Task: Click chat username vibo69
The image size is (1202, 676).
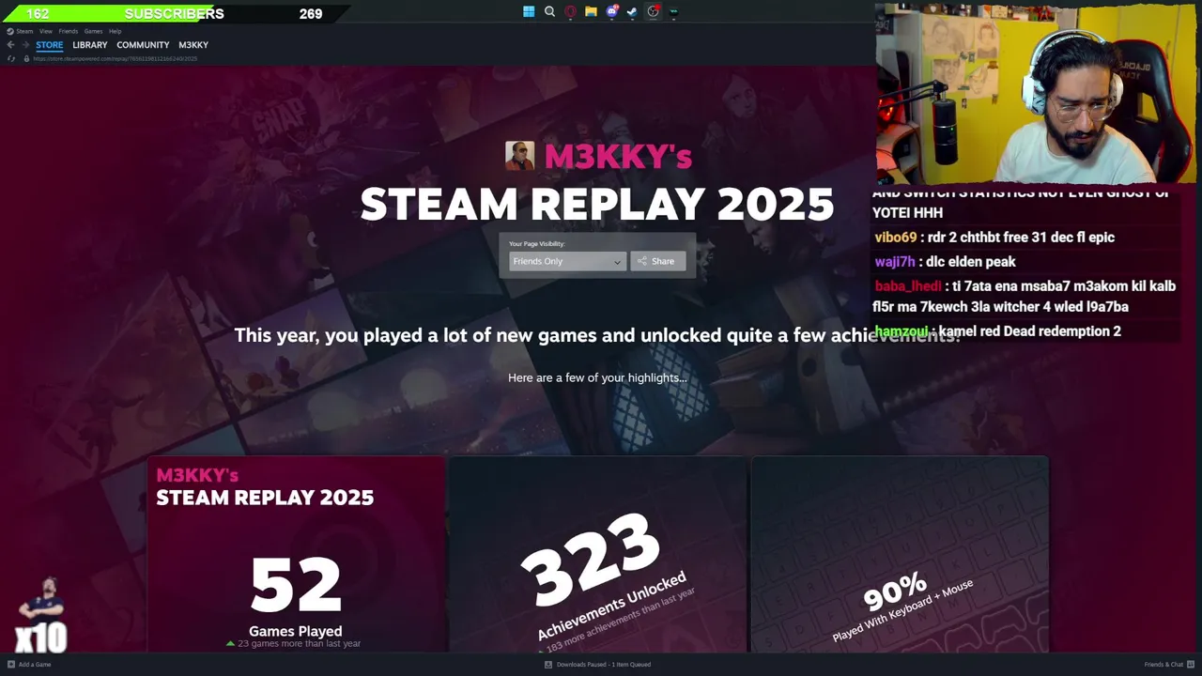Action: tap(895, 238)
